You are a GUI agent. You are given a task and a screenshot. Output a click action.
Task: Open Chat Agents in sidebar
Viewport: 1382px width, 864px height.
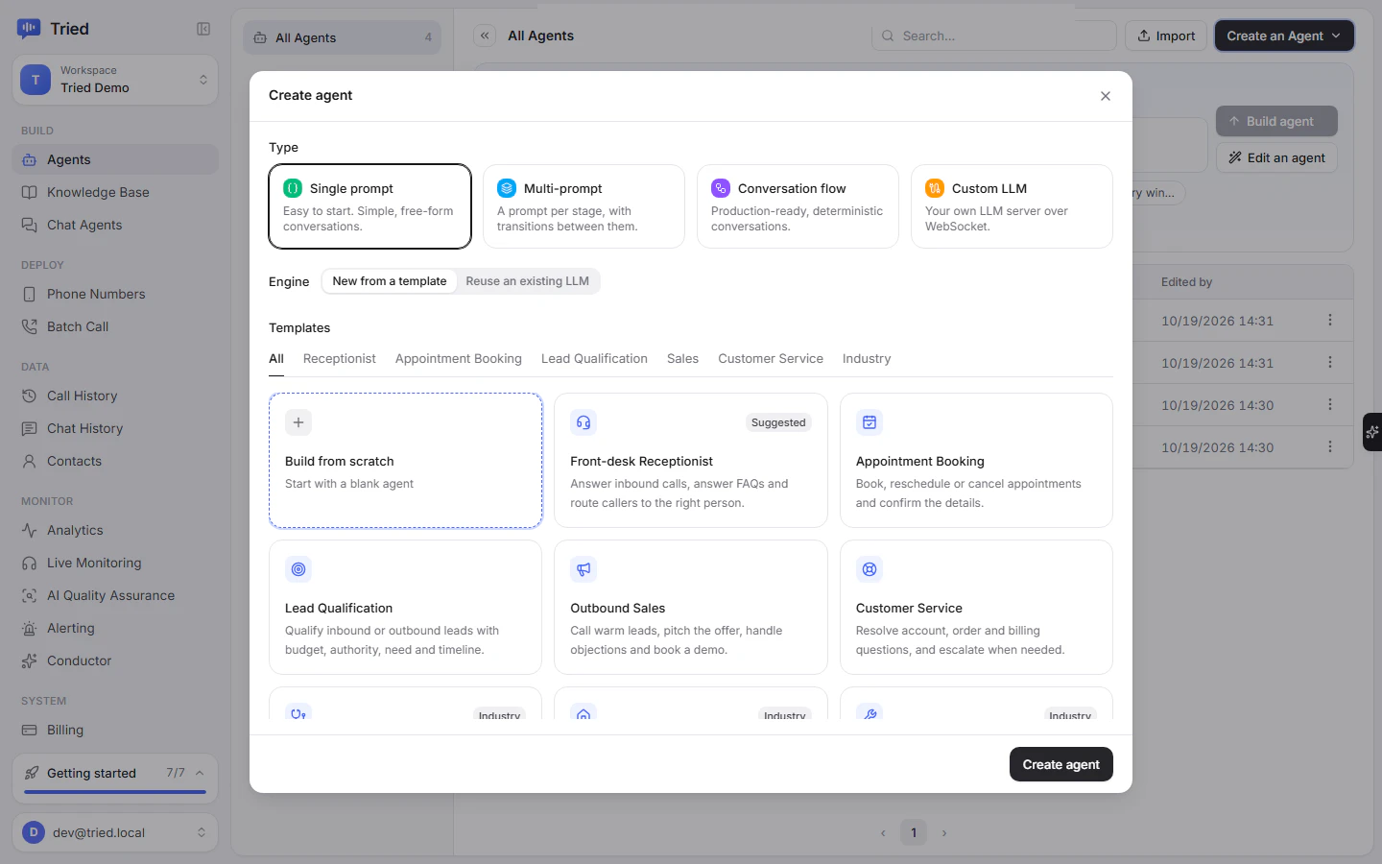(115, 225)
